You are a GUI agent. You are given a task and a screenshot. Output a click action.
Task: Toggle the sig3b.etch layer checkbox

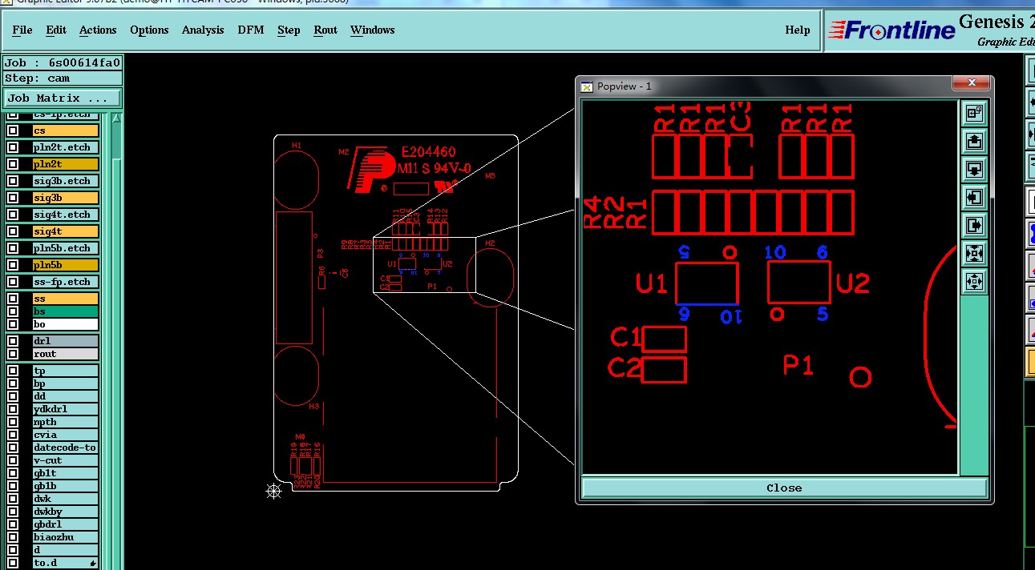click(x=13, y=181)
